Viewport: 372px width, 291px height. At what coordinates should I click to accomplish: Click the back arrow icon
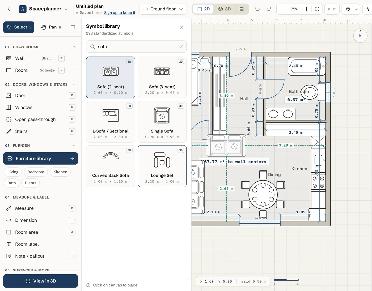coord(9,9)
